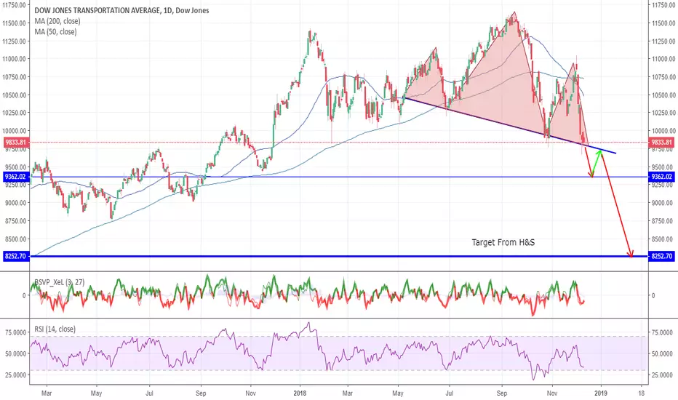Image resolution: width=678 pixels, height=400 pixels.
Task: Click the 11000.00 value on left price scale
Action: click(15, 59)
